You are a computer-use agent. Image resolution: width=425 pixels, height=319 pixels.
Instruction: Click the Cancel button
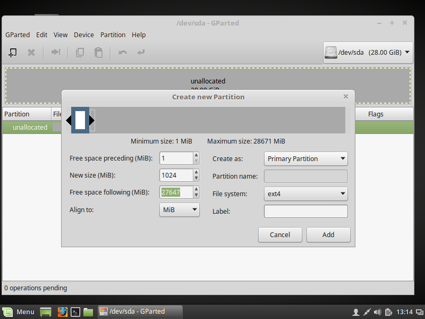280,234
